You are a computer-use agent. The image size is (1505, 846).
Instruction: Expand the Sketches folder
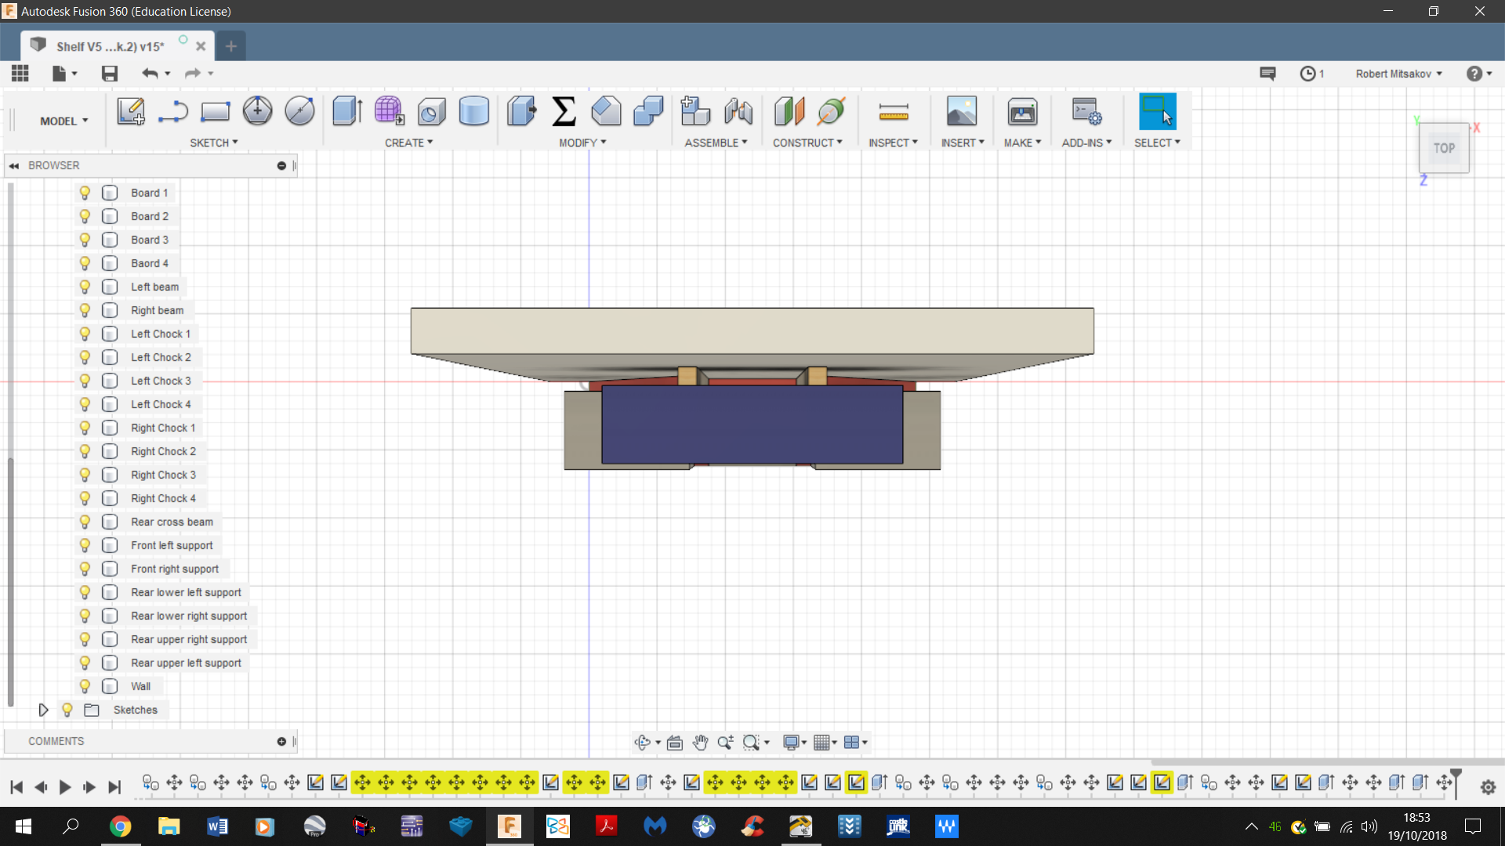(43, 710)
